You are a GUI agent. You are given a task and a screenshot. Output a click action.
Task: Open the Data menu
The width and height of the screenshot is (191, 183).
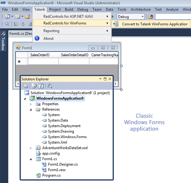coord(110,9)
